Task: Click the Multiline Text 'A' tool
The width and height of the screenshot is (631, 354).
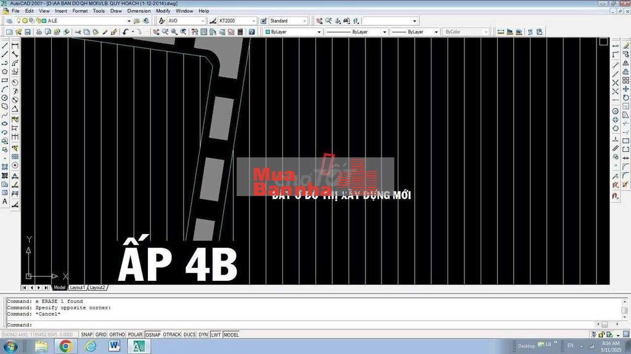Action: click(x=5, y=201)
